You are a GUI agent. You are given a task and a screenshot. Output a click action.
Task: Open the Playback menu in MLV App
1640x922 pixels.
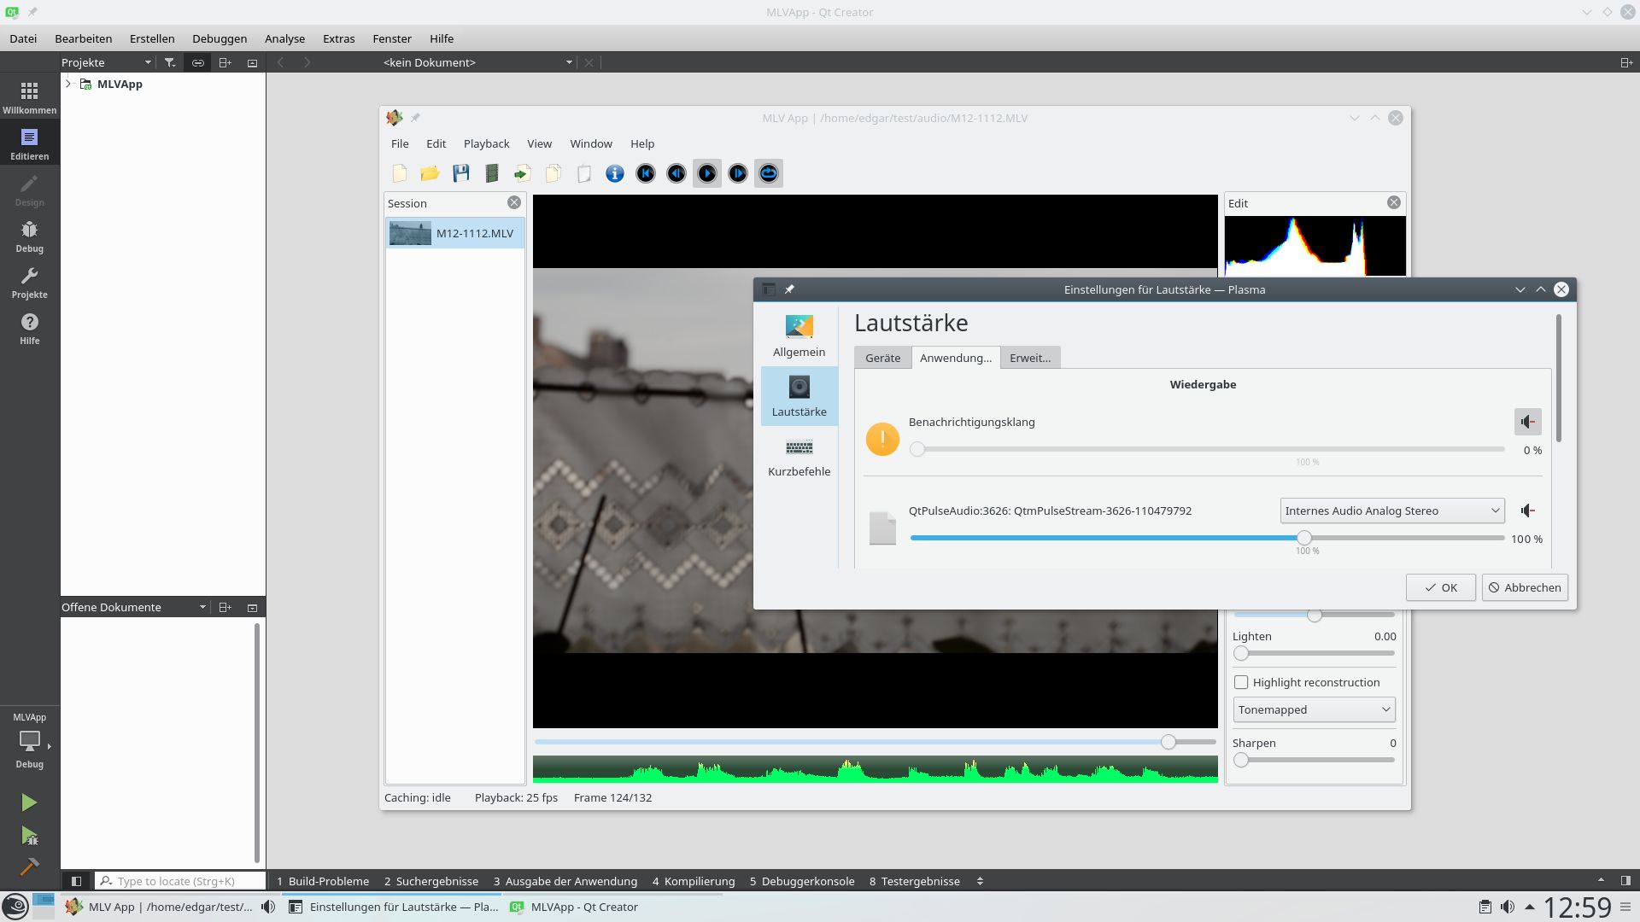pyautogui.click(x=486, y=143)
